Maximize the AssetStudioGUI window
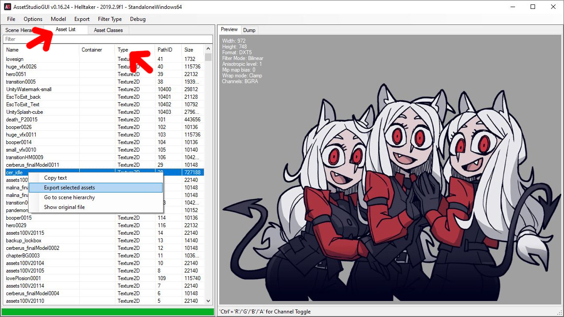Viewport: 564px width, 317px height. point(533,7)
